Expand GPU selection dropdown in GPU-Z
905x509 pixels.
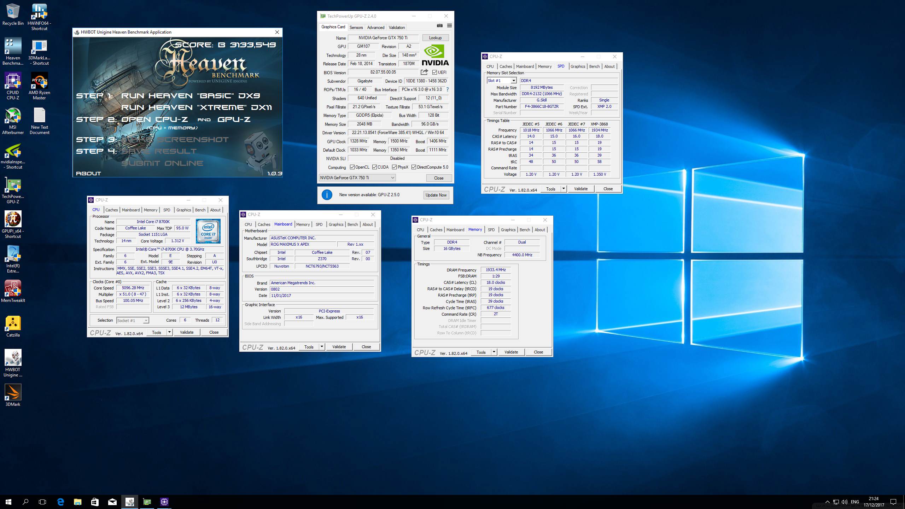[357, 178]
